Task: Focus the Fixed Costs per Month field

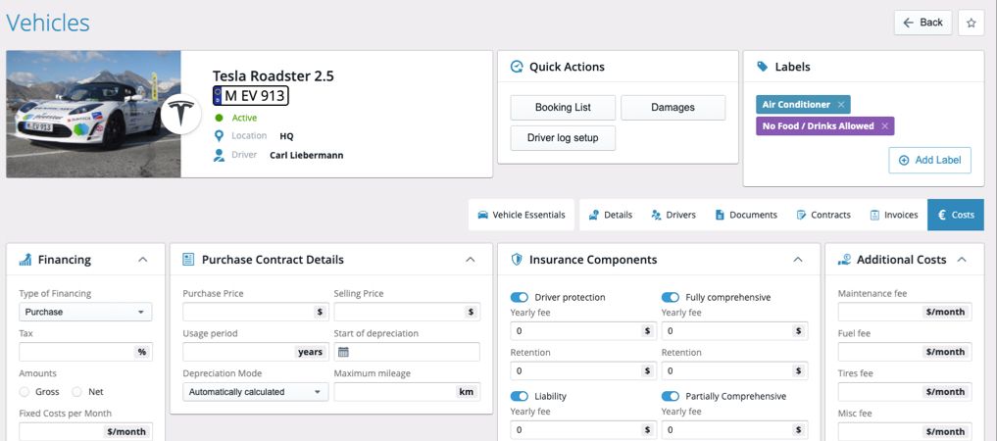Action: click(x=86, y=432)
